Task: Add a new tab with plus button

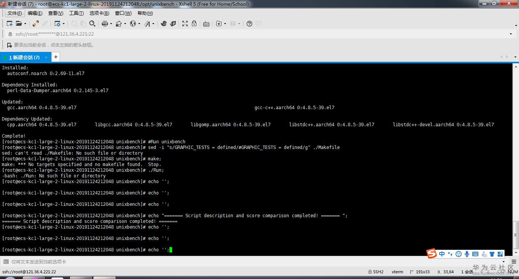Action: click(55, 57)
